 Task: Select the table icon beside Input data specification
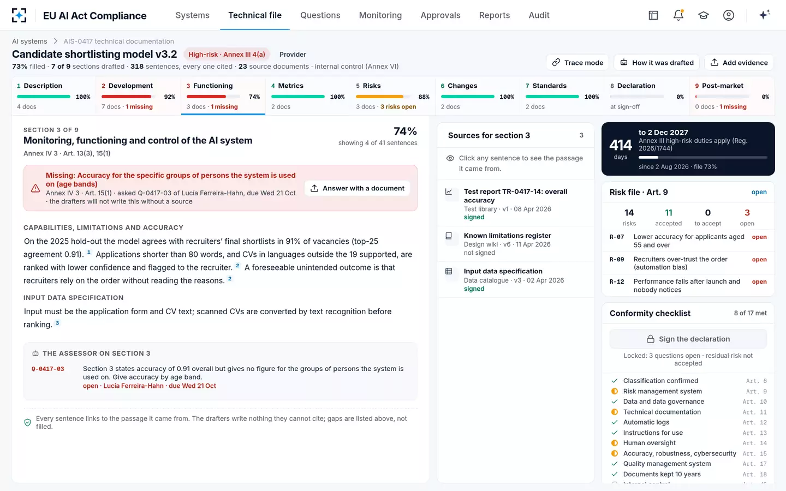click(x=449, y=271)
